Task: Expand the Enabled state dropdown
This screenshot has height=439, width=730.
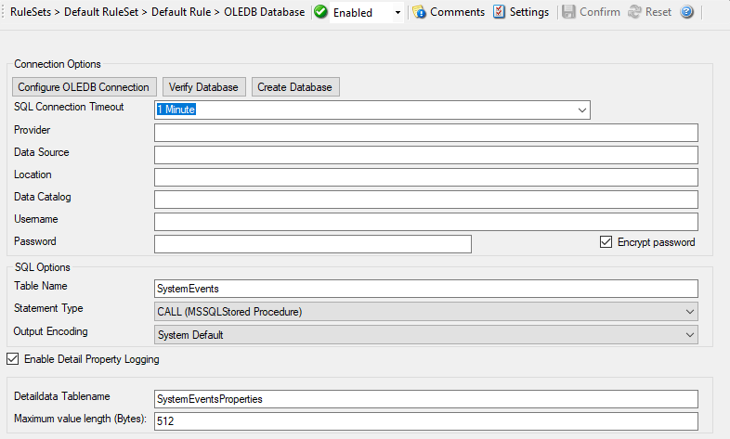Action: (398, 13)
